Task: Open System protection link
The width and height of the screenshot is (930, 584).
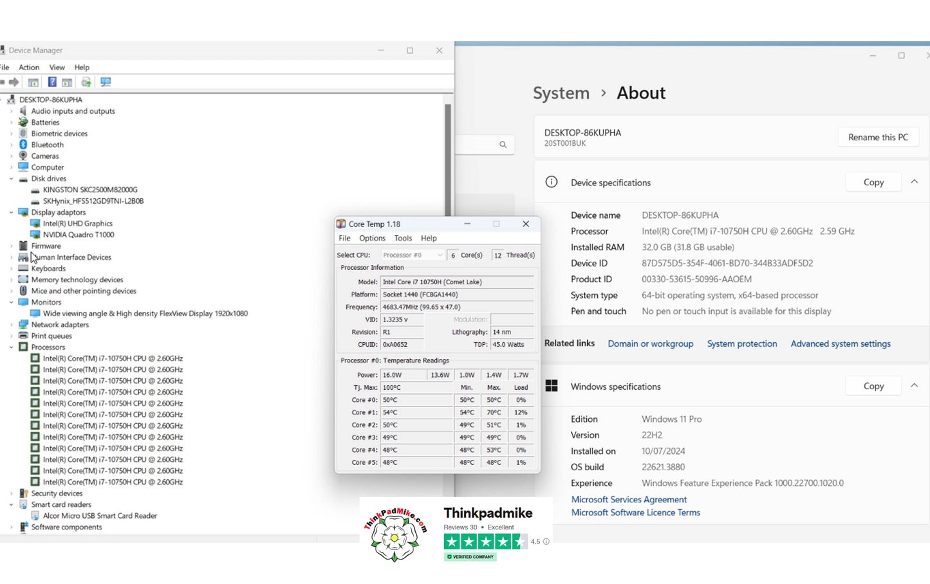Action: 742,343
